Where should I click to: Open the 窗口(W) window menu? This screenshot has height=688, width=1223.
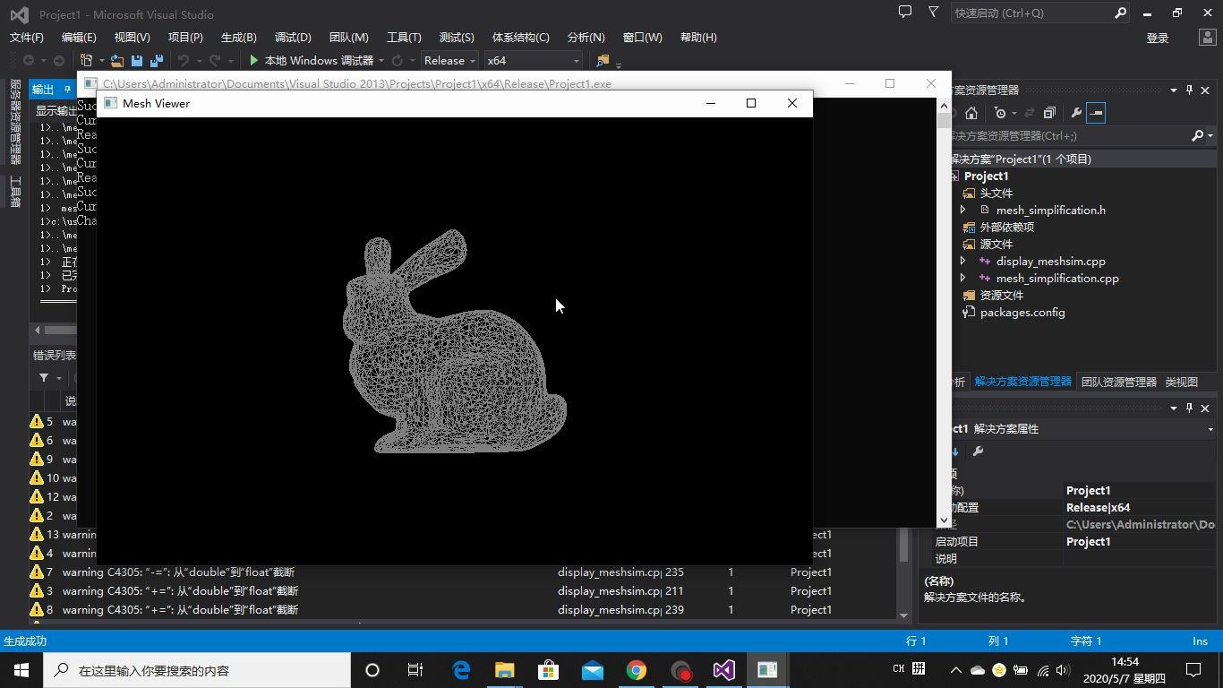point(642,38)
